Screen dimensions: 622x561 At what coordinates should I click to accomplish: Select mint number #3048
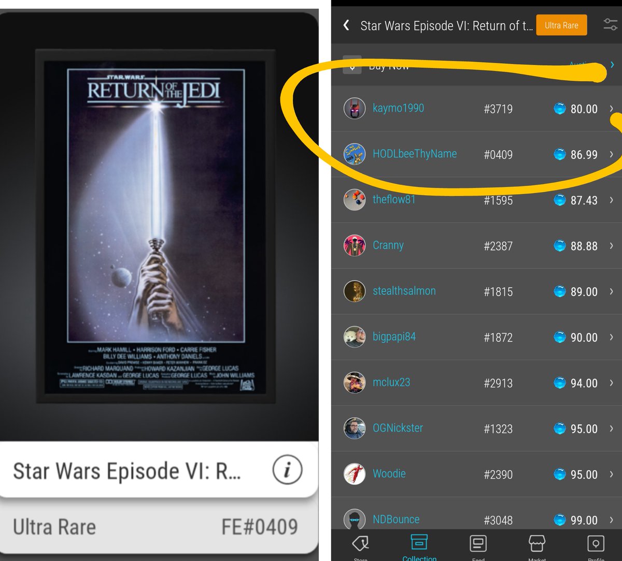point(498,520)
